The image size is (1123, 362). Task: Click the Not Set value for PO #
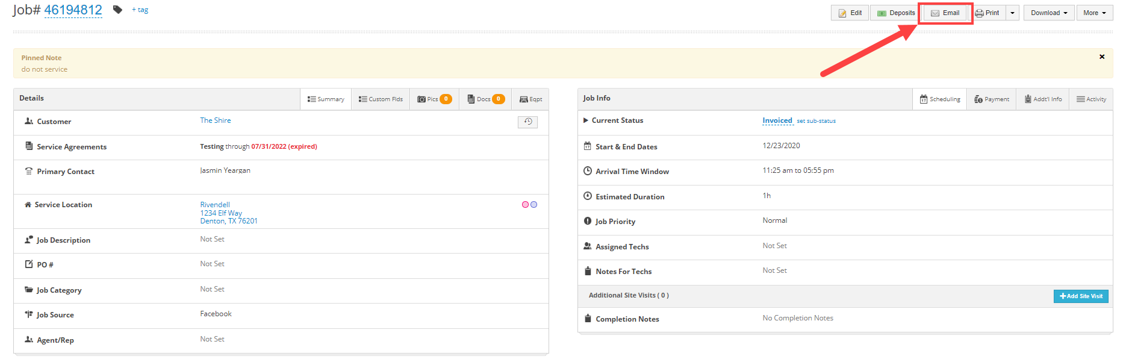point(212,264)
